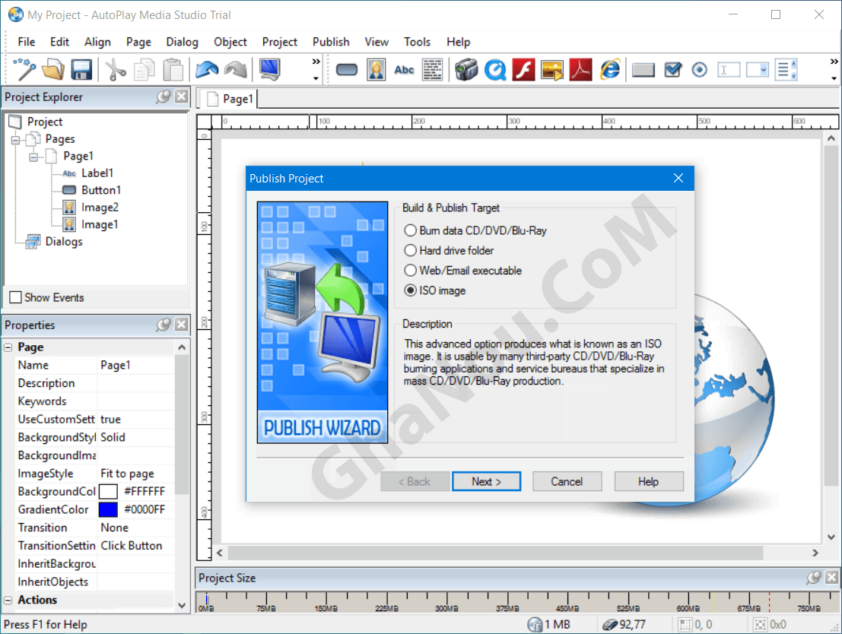Viewport: 842px width, 634px height.
Task: Insert a Web browser object
Action: (609, 70)
